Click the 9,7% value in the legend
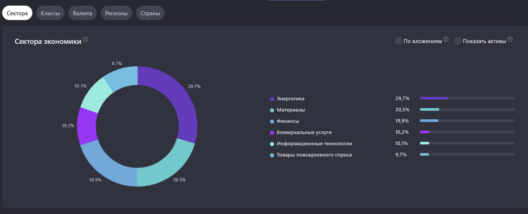The width and height of the screenshot is (528, 214). pos(401,155)
